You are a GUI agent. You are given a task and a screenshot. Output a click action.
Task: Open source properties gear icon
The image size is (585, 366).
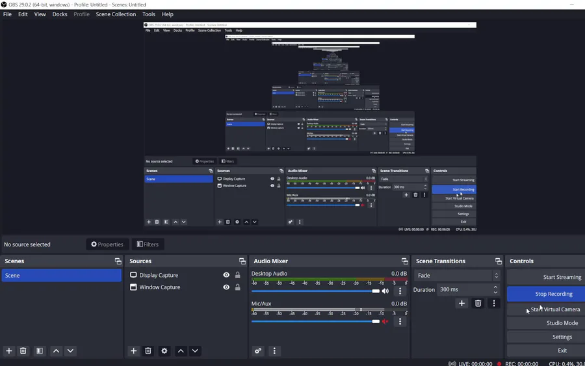tap(164, 350)
